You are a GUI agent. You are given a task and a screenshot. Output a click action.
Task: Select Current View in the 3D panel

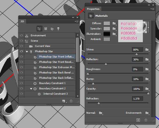[x=43, y=46]
